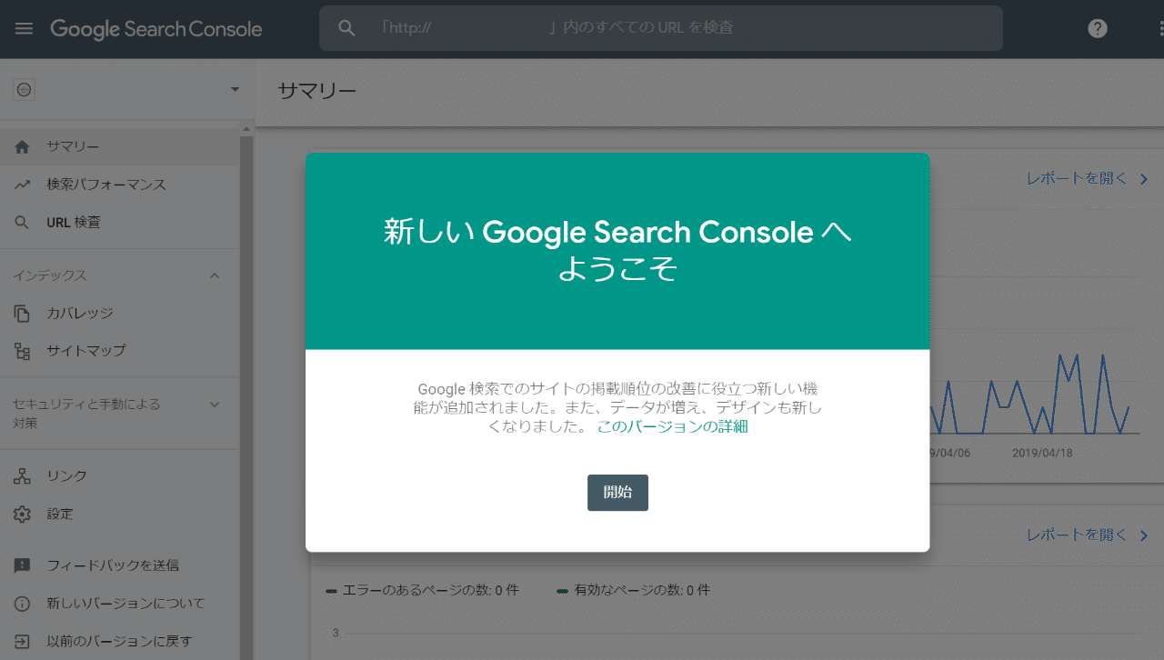Image resolution: width=1164 pixels, height=660 pixels.
Task: Select the サイトマップ sidebar icon
Action: [22, 350]
